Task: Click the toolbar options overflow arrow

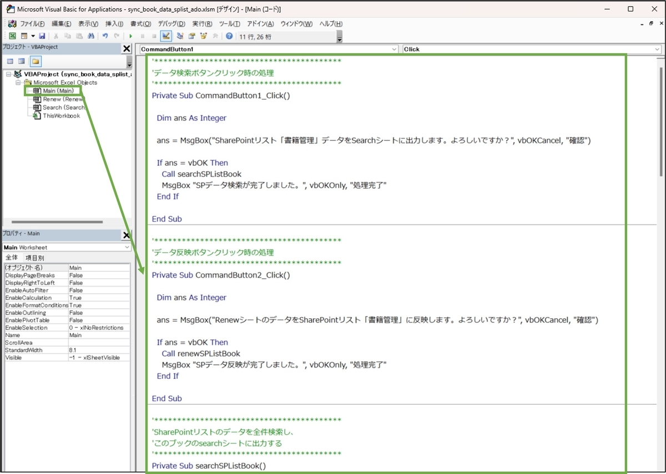Action: click(340, 37)
